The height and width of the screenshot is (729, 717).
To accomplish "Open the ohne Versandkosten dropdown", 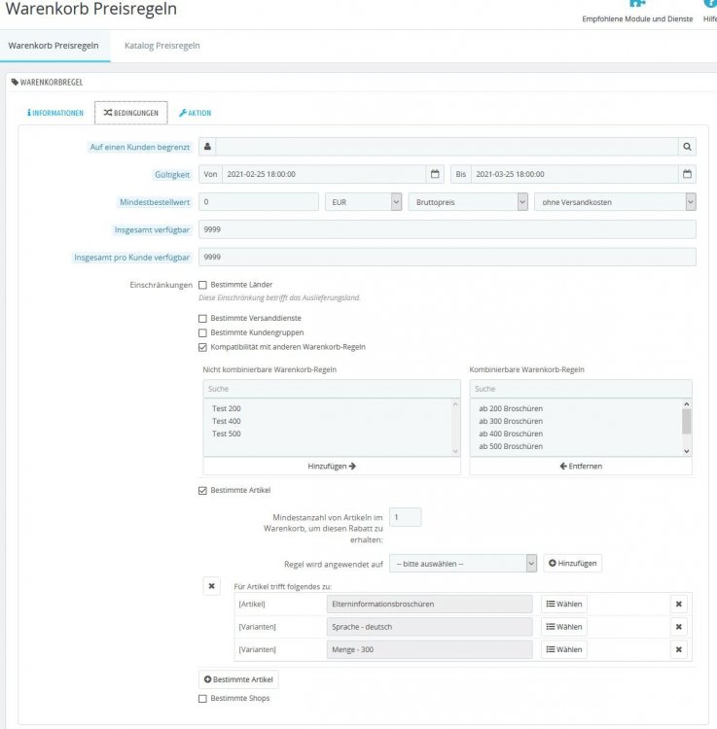I will tap(615, 202).
